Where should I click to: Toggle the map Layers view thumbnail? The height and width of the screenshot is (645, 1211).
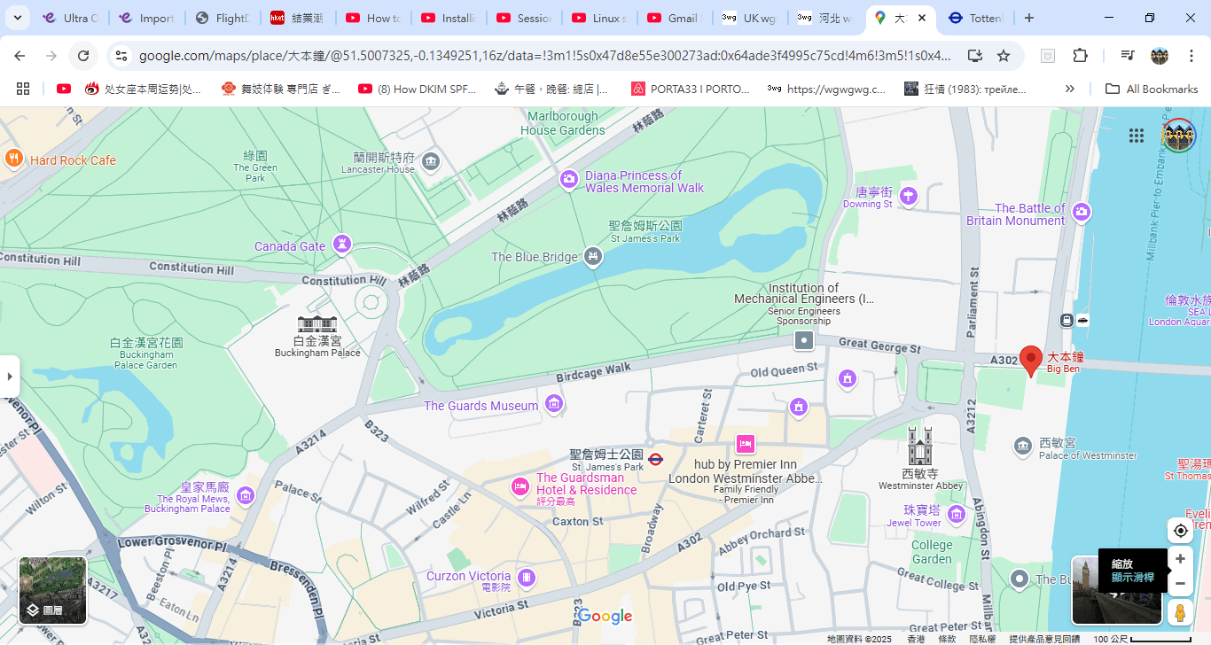pyautogui.click(x=53, y=590)
